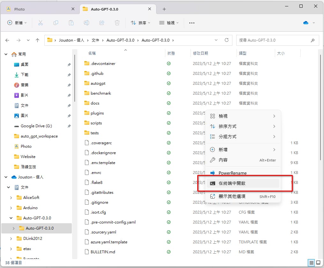Open Website folder in sidebar

tap(28, 157)
